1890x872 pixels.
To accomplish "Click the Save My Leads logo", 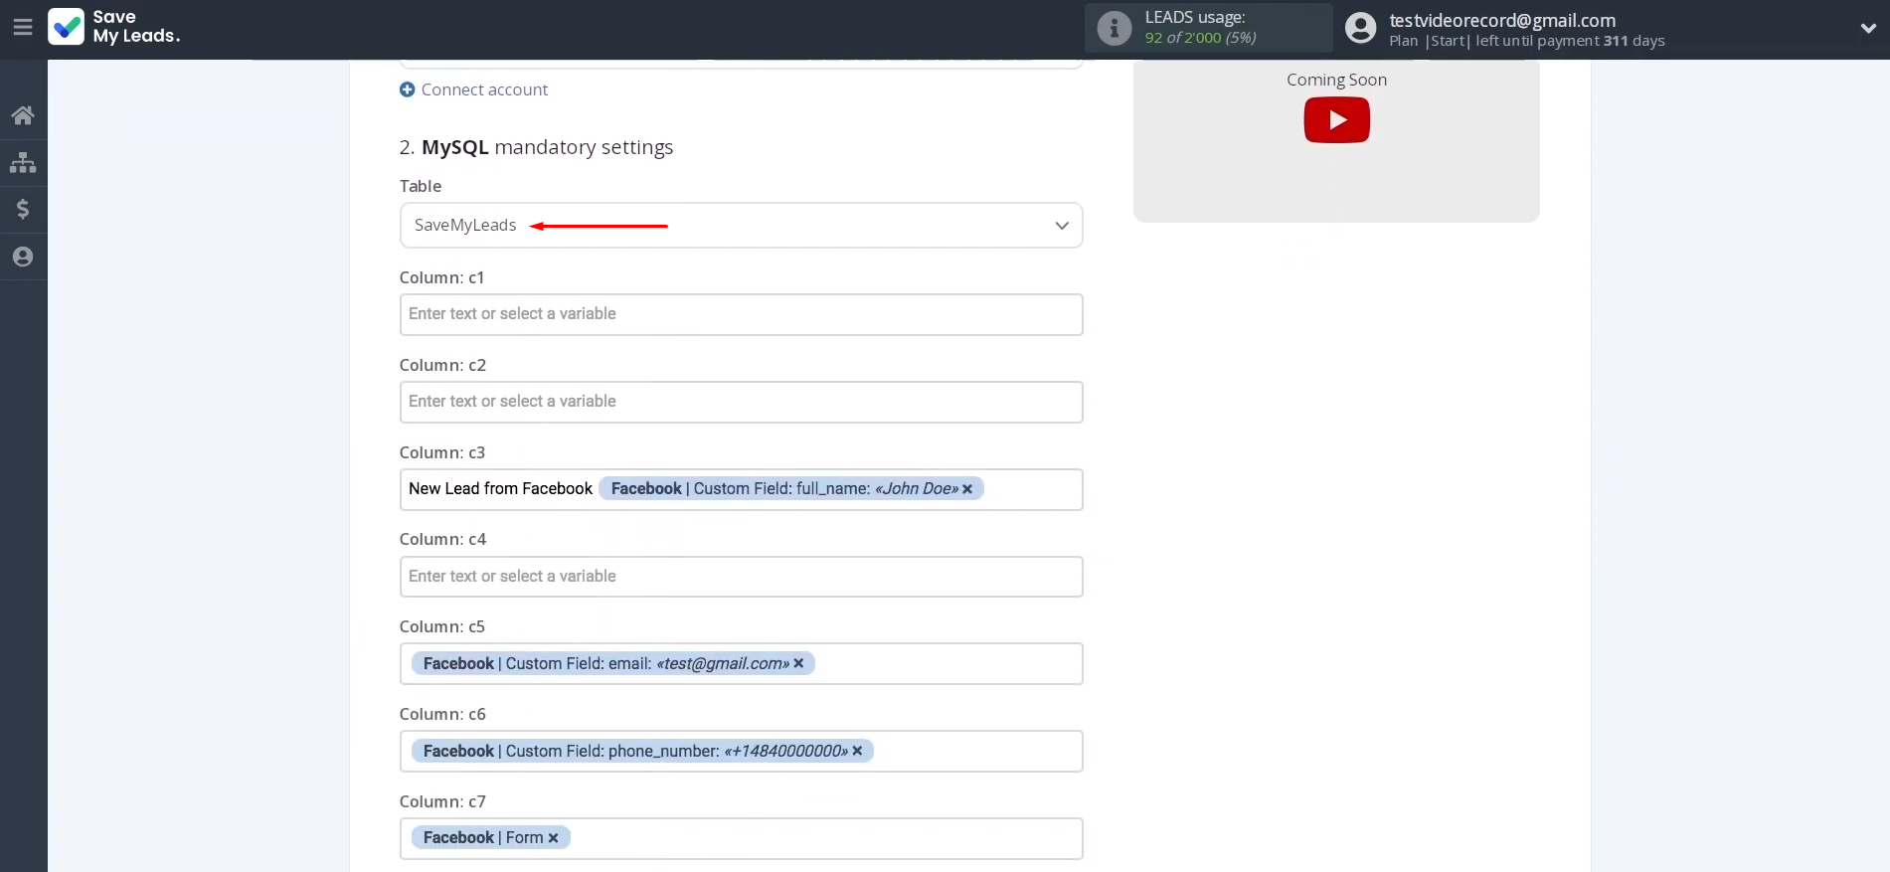I will tap(114, 27).
